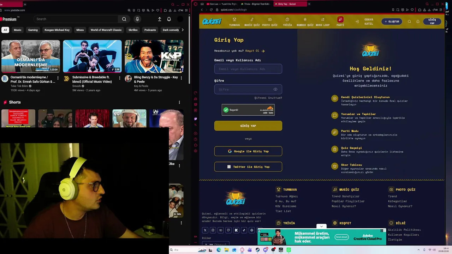The image size is (452, 254).
Task: Open Quizei's X (Twitter) social link
Action: tap(205, 230)
